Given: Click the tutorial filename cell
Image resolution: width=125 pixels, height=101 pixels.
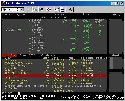Looking at the screenshot, I should pyautogui.click(x=87, y=76).
